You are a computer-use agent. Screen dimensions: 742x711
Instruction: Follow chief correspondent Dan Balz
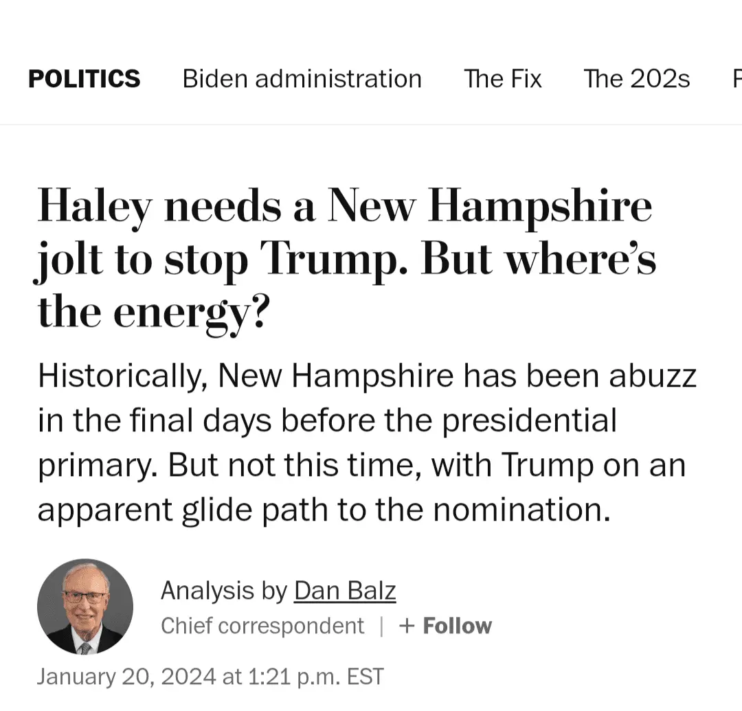[445, 626]
